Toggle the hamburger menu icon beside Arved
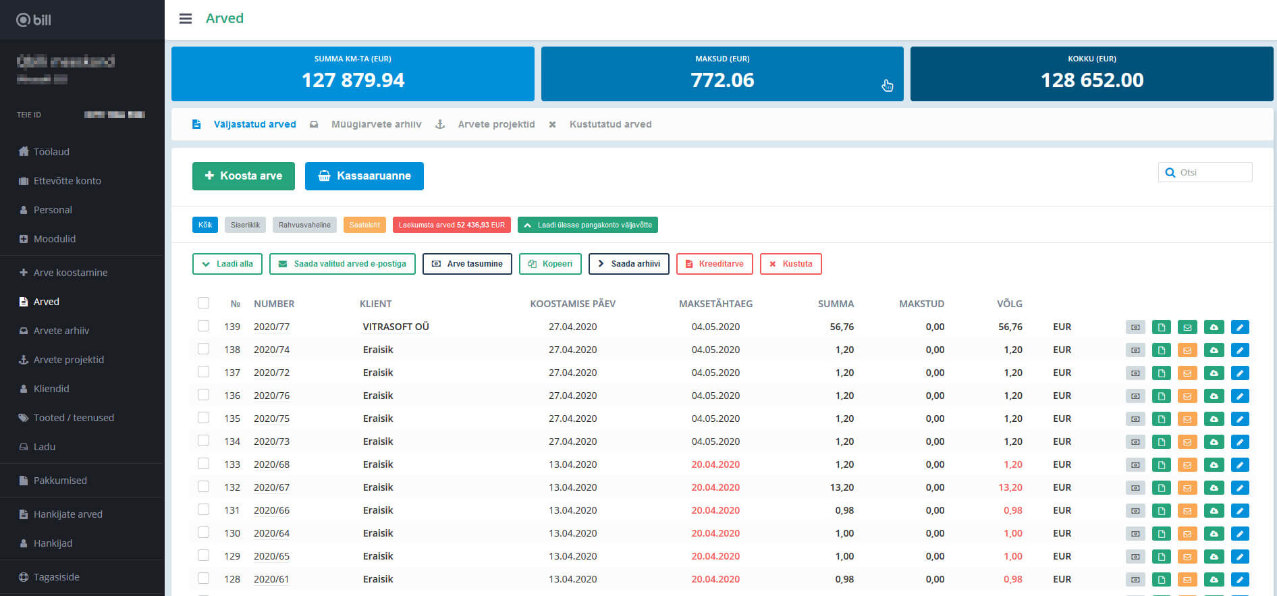Viewport: 1277px width, 596px height. pyautogui.click(x=185, y=19)
